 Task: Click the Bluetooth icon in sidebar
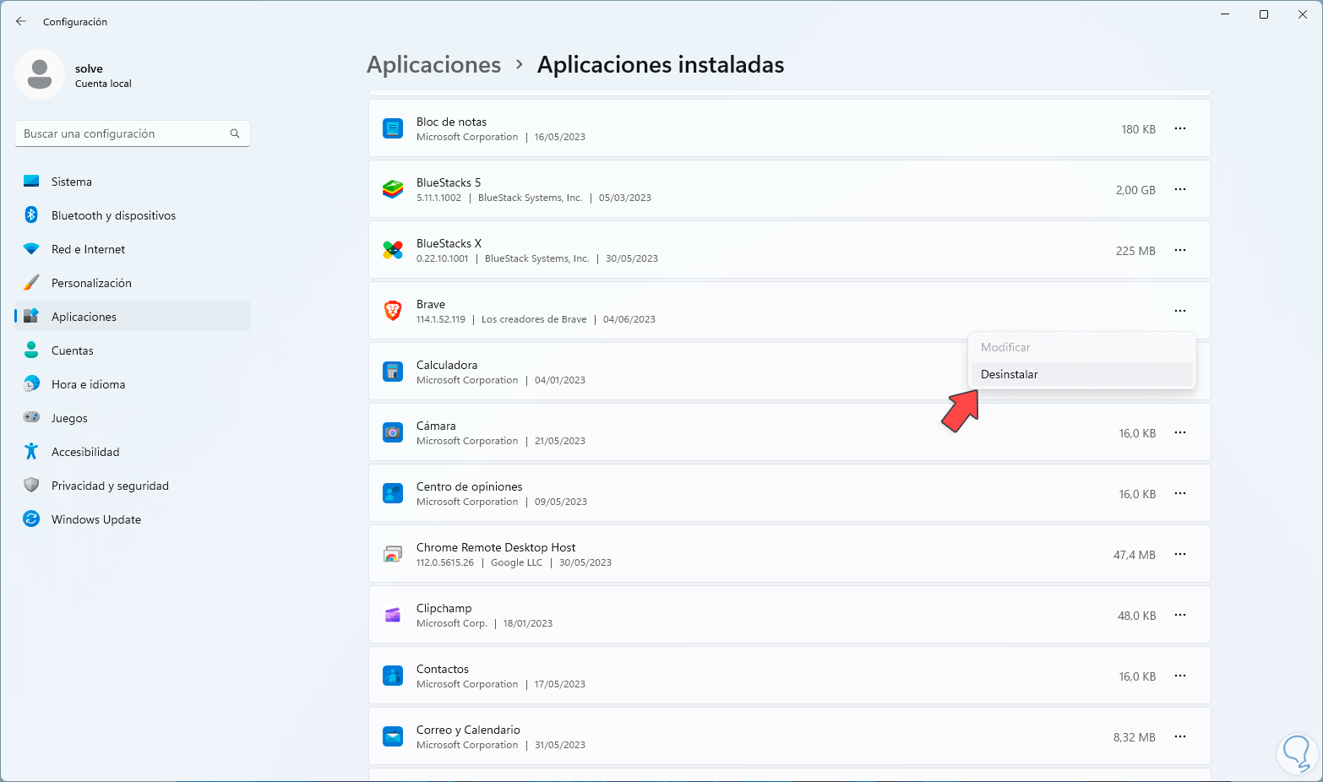31,215
